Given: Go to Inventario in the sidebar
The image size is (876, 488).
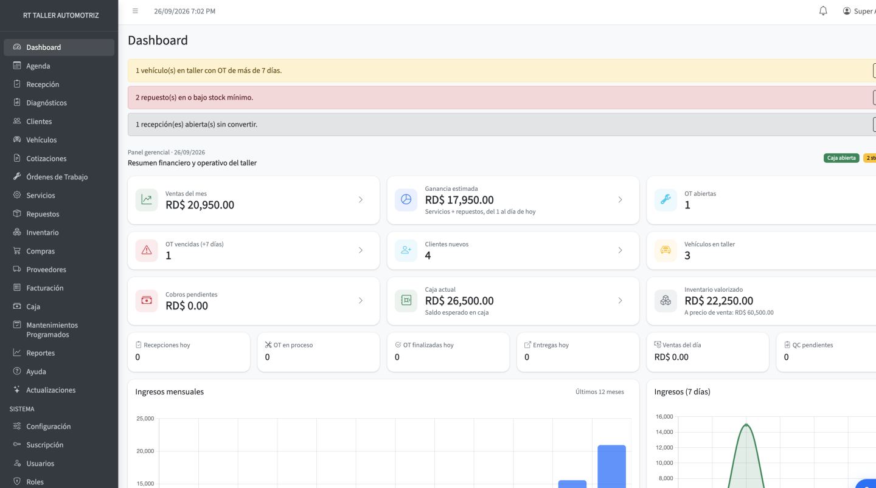Looking at the screenshot, I should [59, 232].
